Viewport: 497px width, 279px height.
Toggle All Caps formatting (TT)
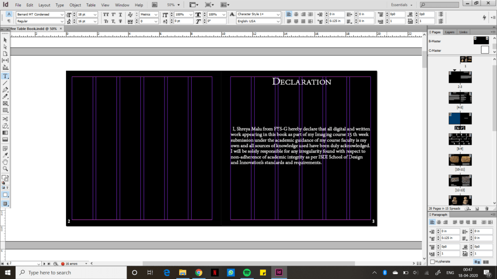click(106, 15)
